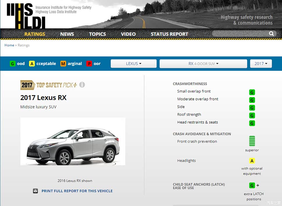Click the silver Lexus RX photo

click(x=73, y=141)
